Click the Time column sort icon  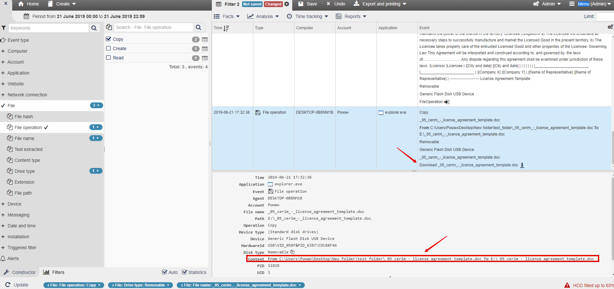tap(226, 28)
